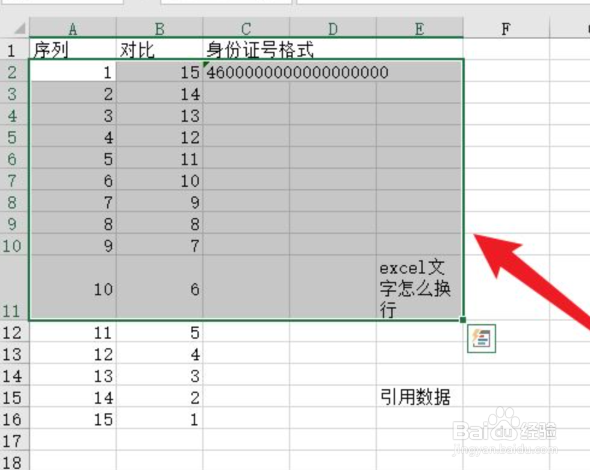Open the Quick Analysis icon below selection
590x470 pixels.
481,339
